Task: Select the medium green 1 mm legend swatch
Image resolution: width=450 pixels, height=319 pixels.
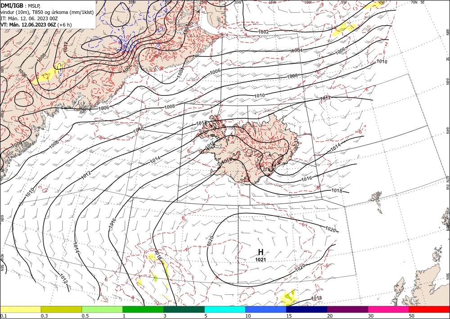Action: pos(143,309)
